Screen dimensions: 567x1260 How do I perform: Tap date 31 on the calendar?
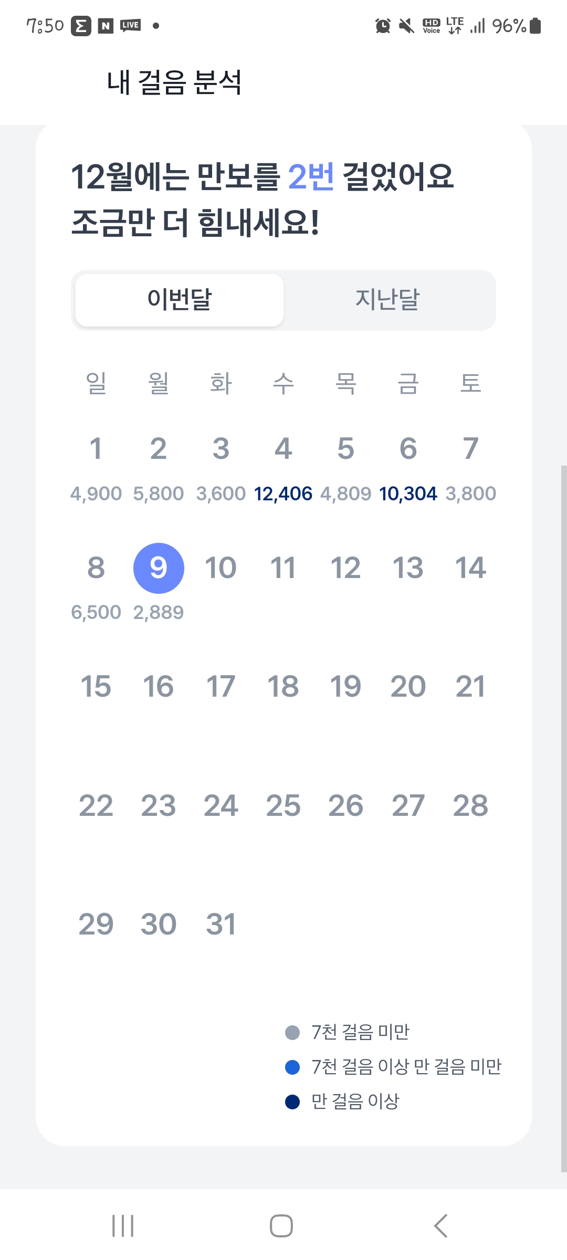221,924
